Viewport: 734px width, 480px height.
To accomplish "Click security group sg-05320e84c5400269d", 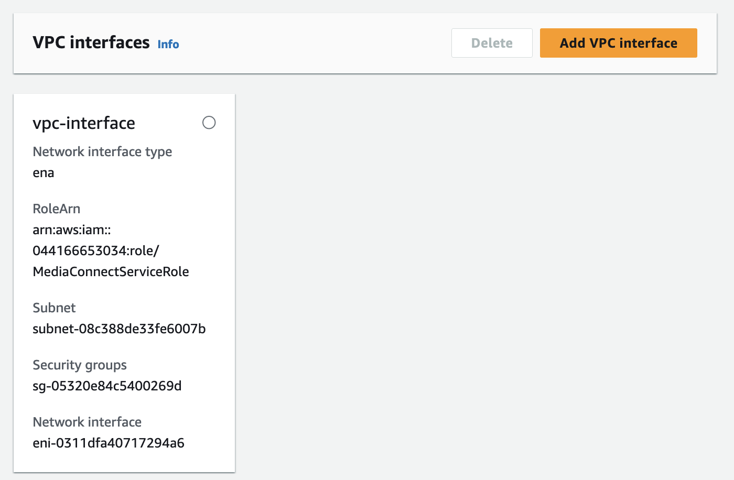I will [x=107, y=386].
